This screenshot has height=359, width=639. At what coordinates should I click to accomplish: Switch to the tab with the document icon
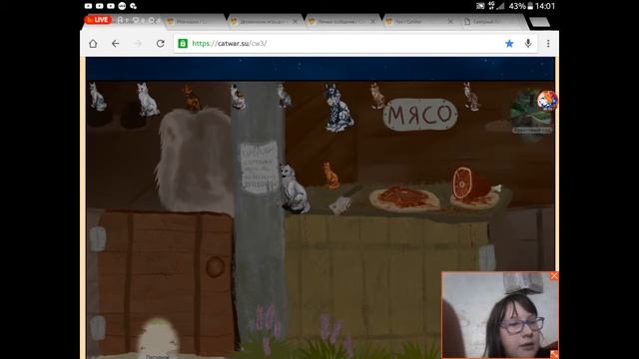pos(491,22)
